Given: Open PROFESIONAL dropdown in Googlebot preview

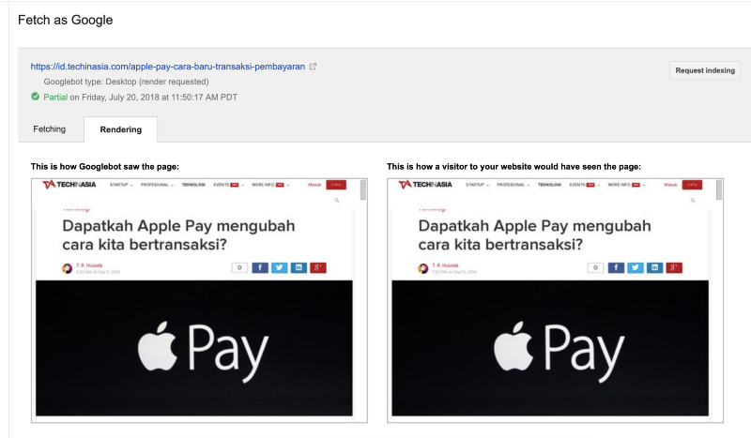Looking at the screenshot, I should pos(157,185).
